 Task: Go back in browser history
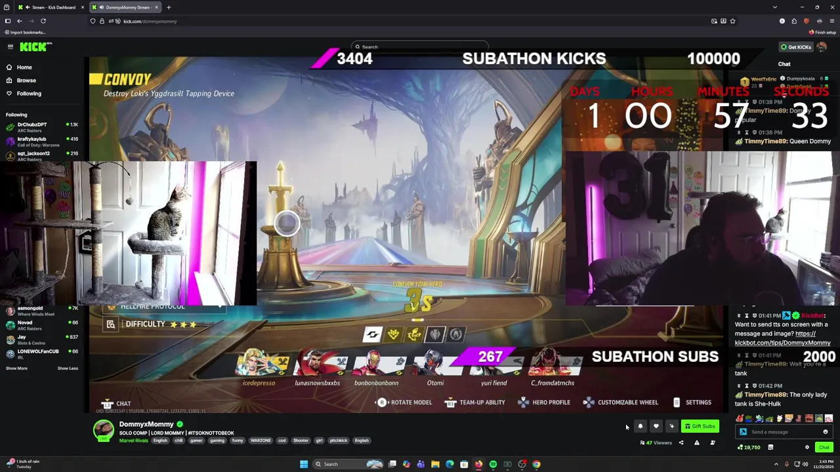pyautogui.click(x=19, y=21)
